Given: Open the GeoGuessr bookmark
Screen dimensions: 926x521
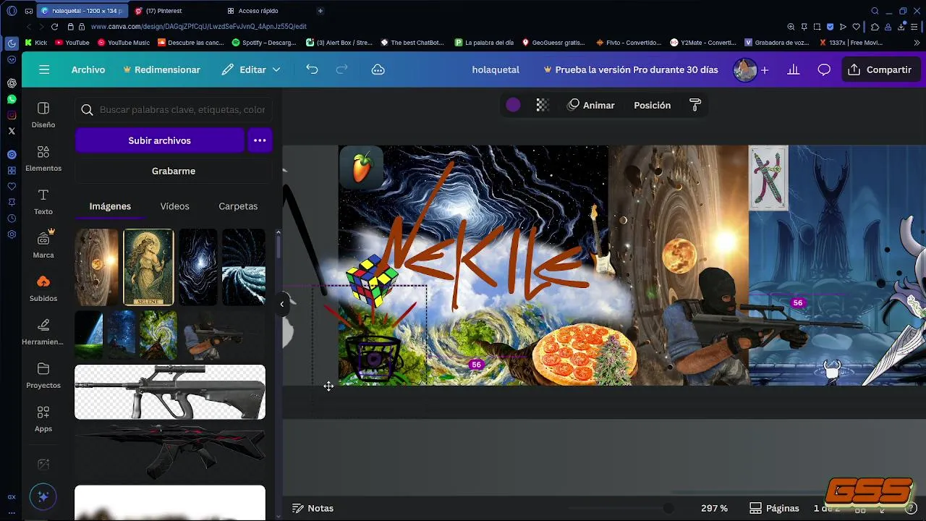Looking at the screenshot, I should (x=553, y=43).
